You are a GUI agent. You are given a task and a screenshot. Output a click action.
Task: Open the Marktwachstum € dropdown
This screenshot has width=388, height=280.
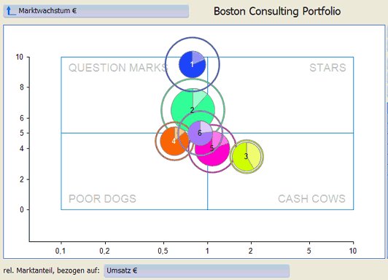(x=96, y=11)
